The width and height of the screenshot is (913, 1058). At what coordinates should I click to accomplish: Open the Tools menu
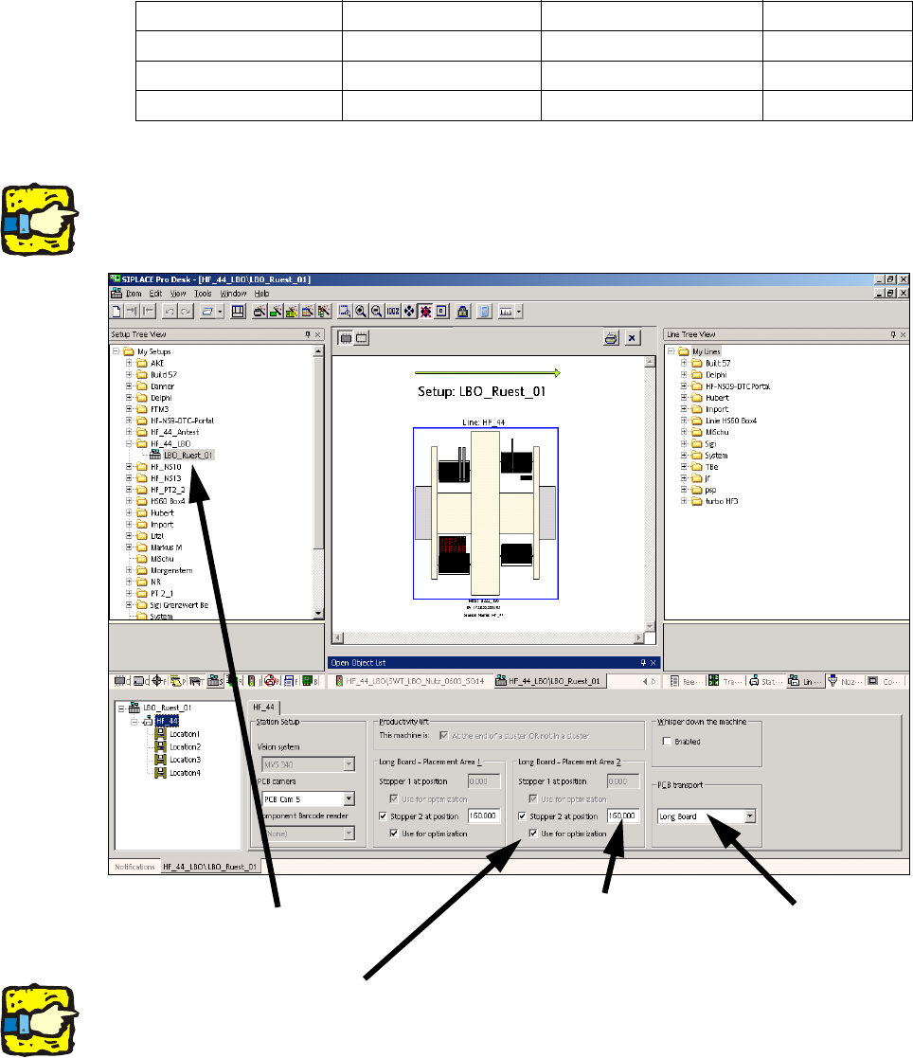click(x=203, y=294)
